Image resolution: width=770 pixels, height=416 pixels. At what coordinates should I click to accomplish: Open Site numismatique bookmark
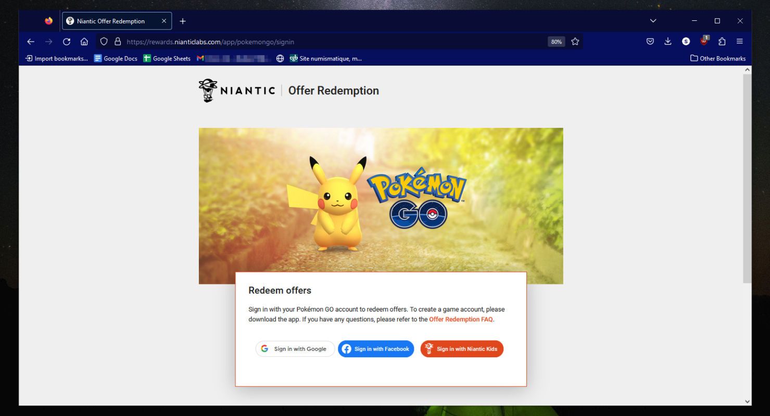(325, 58)
